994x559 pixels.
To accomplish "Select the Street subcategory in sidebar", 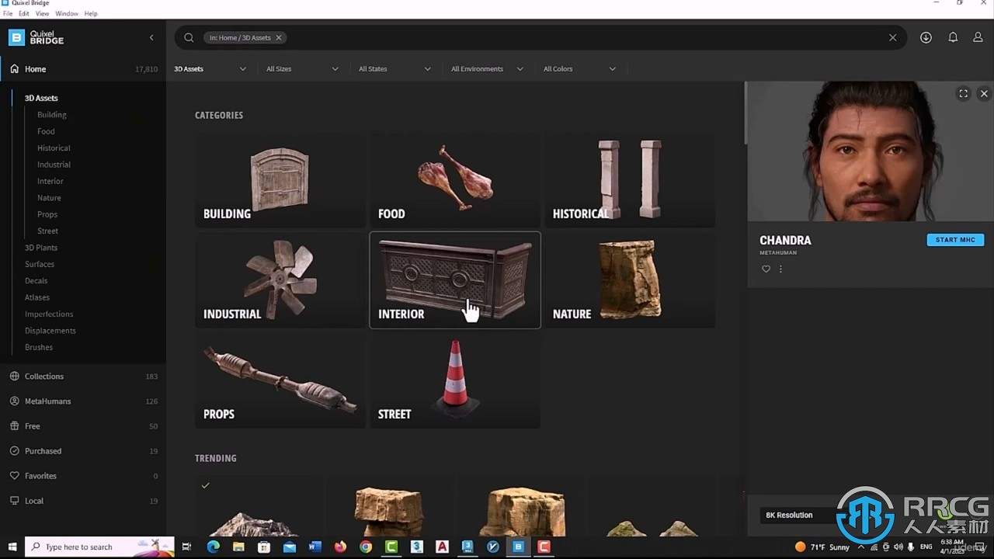I will click(x=48, y=231).
